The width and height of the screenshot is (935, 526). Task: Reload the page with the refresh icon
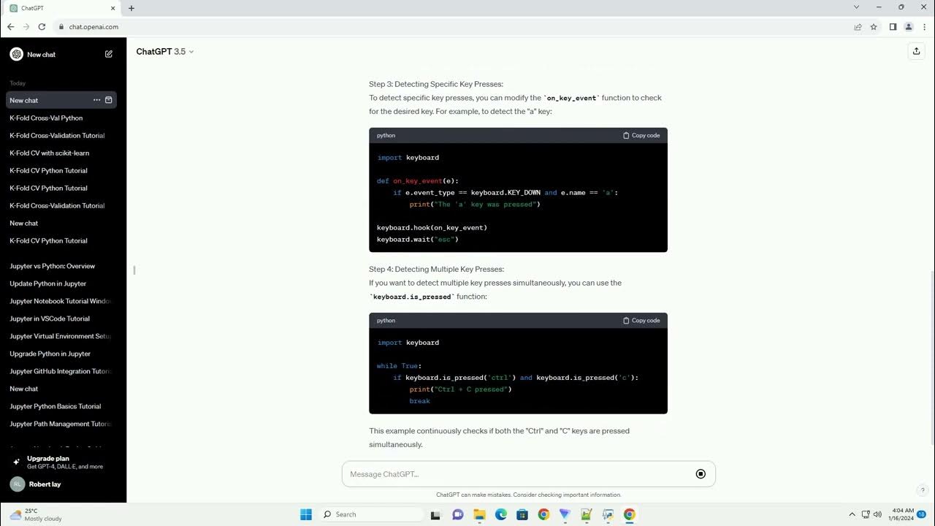pos(42,27)
